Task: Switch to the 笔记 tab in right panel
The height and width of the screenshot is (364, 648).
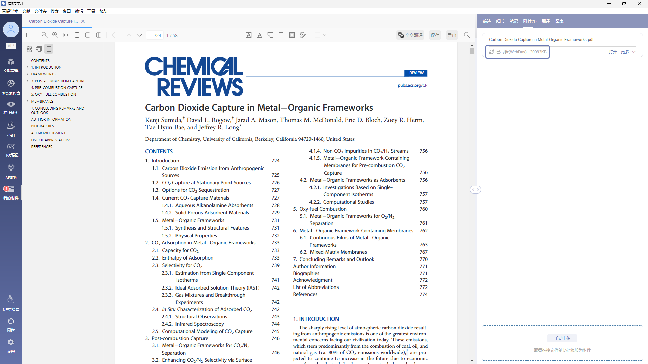Action: pyautogui.click(x=514, y=21)
